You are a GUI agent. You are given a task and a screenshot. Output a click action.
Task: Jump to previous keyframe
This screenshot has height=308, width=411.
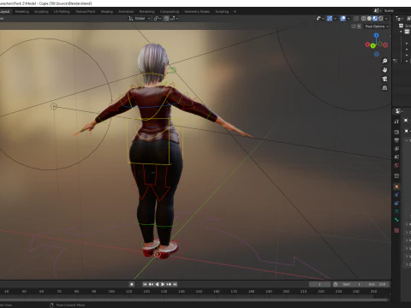[151, 284]
